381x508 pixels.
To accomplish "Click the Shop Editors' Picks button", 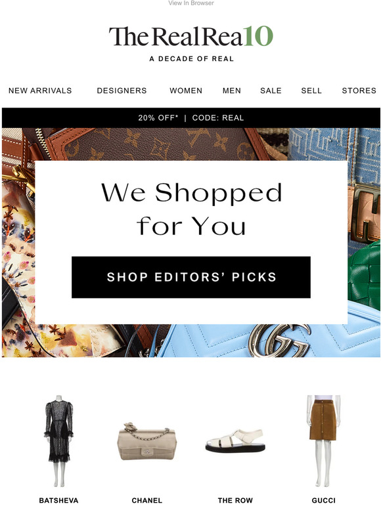I will point(191,277).
